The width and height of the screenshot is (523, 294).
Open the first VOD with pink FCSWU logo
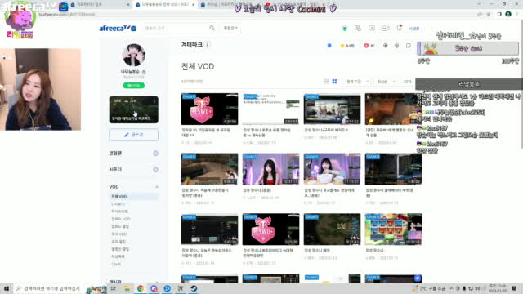pos(209,109)
